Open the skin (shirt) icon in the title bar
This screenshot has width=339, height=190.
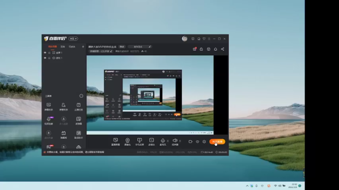tap(204, 39)
